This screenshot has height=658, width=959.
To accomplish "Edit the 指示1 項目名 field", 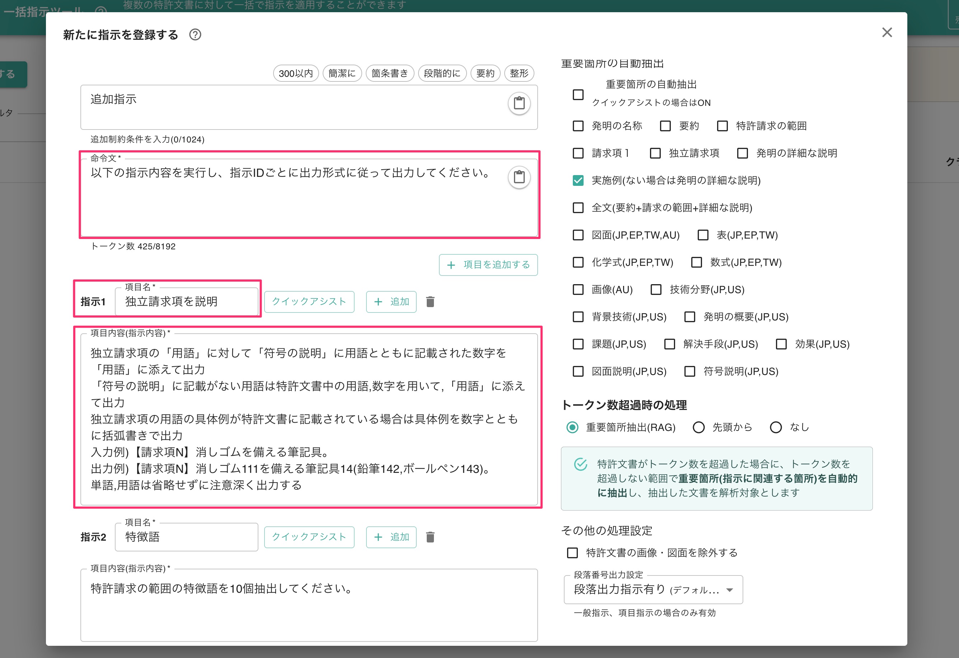I will click(x=187, y=302).
